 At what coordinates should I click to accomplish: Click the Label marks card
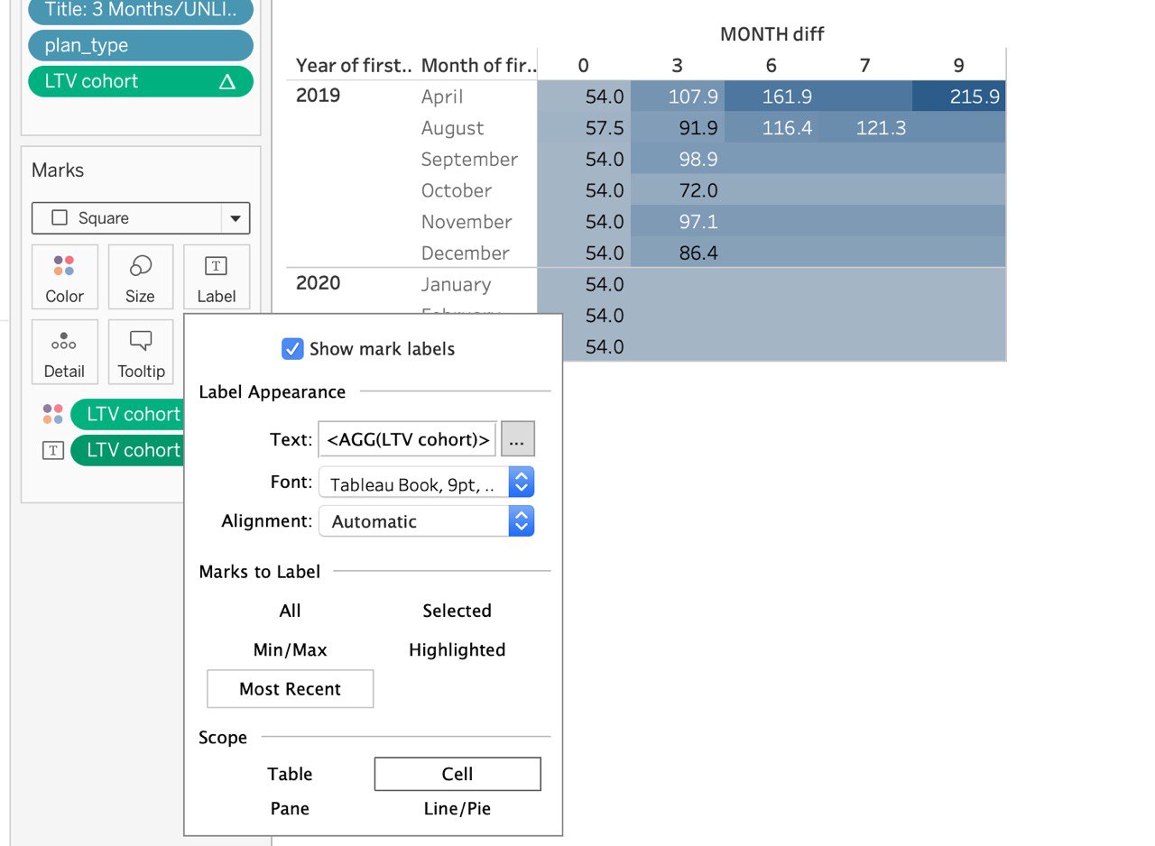(x=216, y=277)
